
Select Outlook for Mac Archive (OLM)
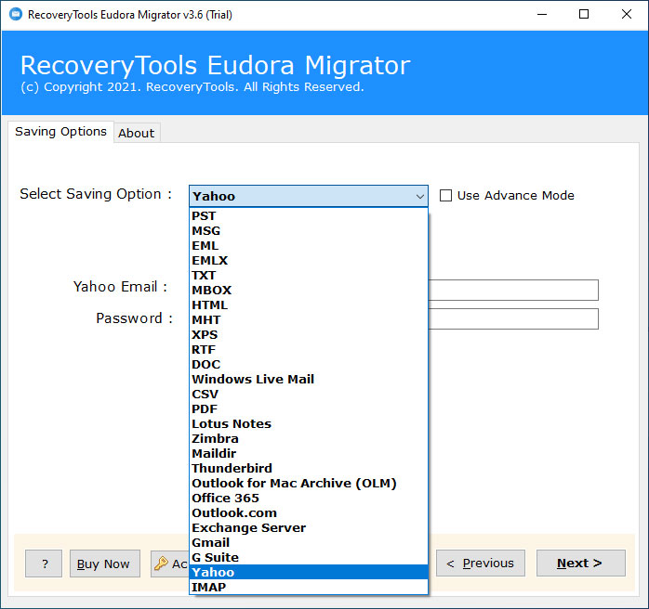click(x=309, y=484)
